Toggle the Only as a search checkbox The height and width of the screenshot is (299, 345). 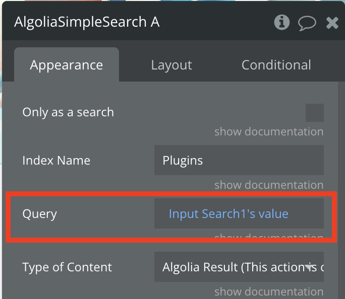(314, 113)
